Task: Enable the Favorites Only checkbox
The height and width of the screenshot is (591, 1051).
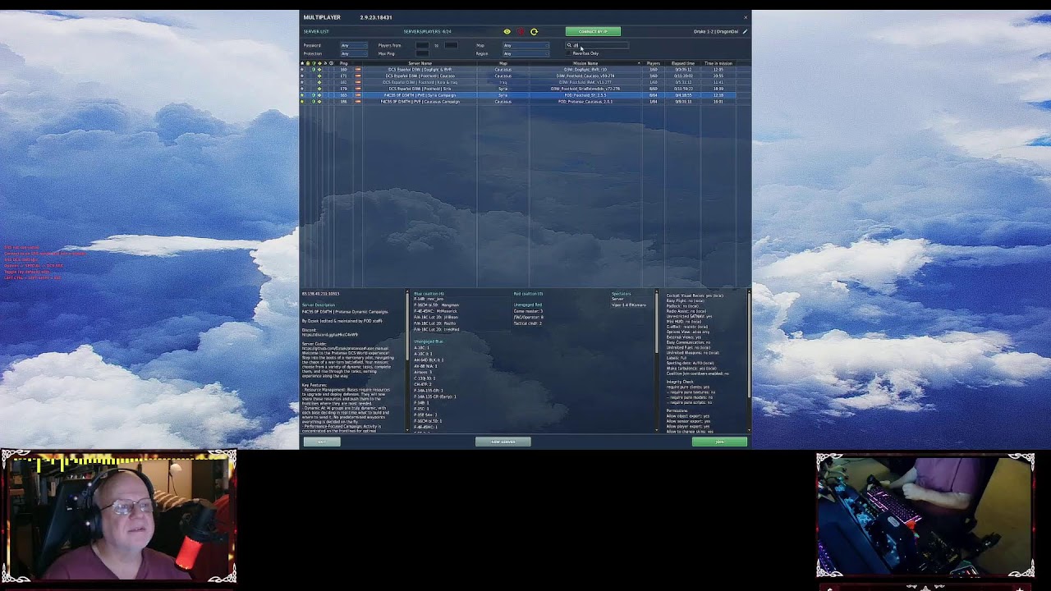Action: point(569,53)
